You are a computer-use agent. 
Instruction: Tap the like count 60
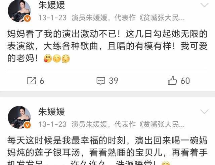pos(185,81)
